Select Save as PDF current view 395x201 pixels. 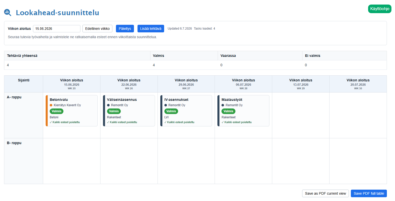[x=325, y=193]
